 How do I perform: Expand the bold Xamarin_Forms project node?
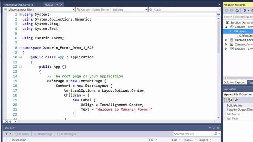coord(226,40)
